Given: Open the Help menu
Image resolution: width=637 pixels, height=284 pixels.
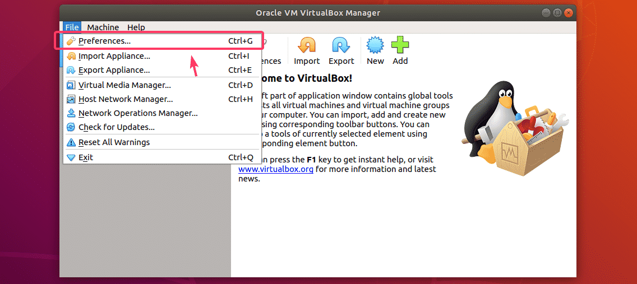Looking at the screenshot, I should (x=136, y=27).
